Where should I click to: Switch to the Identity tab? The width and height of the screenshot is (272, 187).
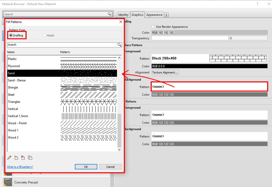[123, 14]
